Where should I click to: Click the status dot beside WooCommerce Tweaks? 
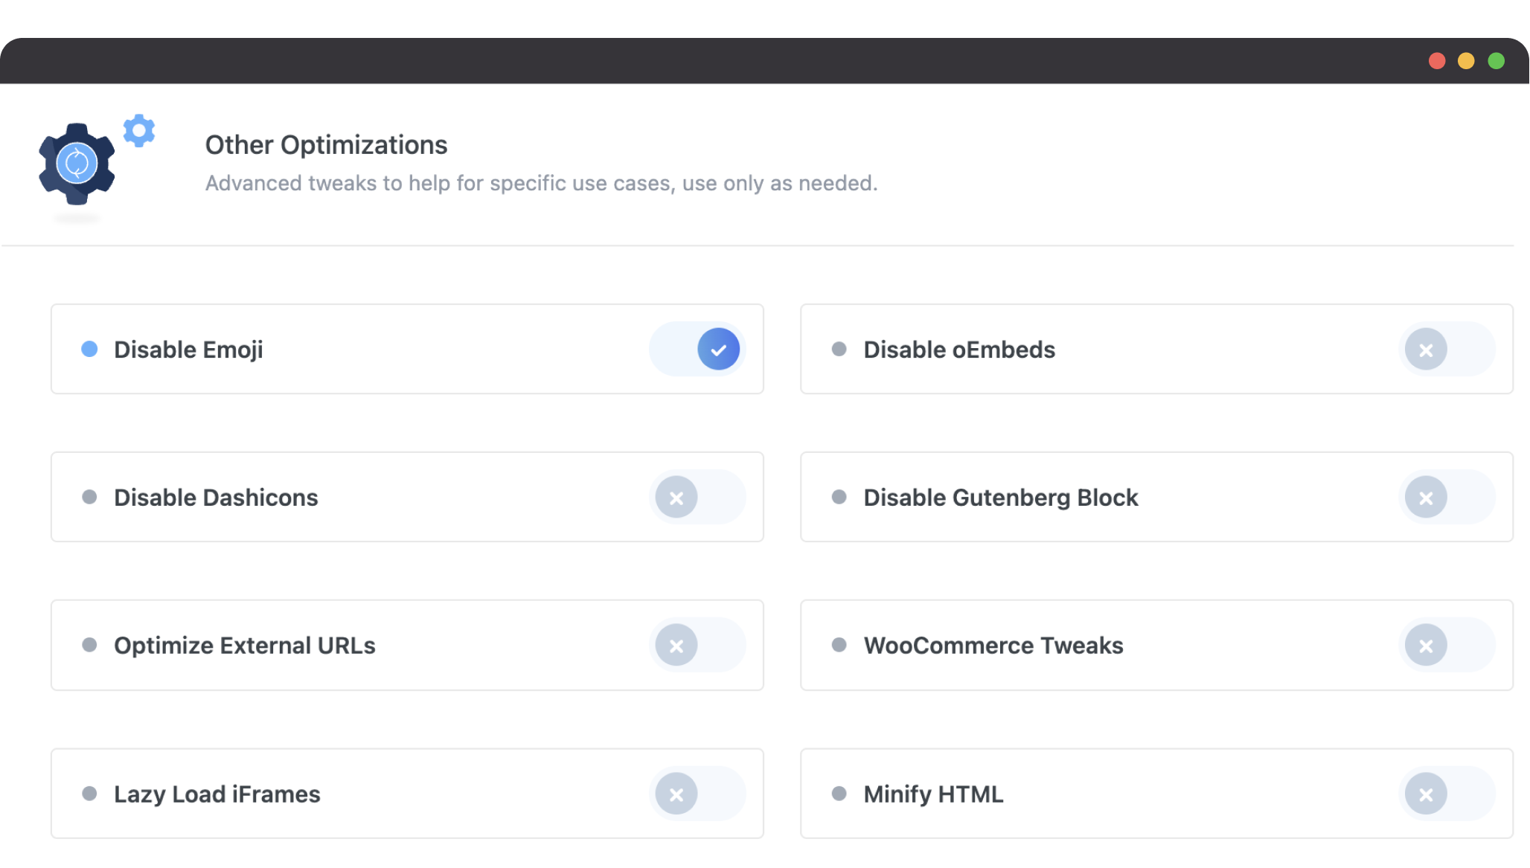click(840, 645)
